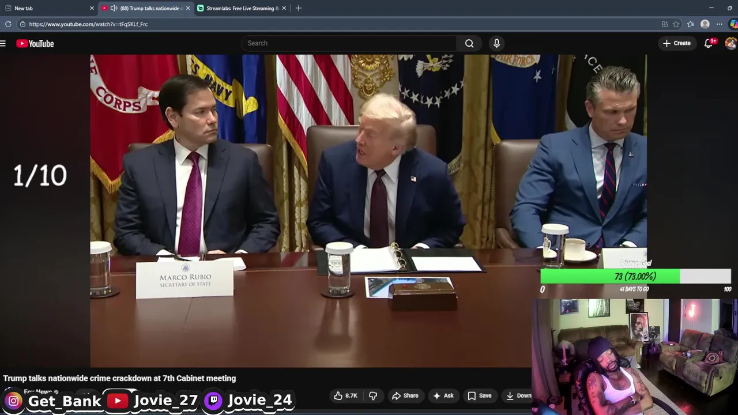Save the video to a playlist

(480, 395)
